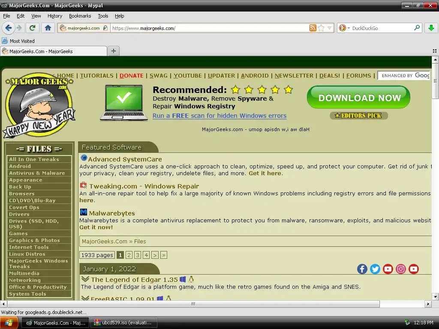Open the Bookmarks menu
This screenshot has width=439, height=329.
click(80, 16)
